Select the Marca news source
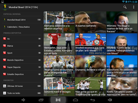Viewport: 138px width, 103px height. (22, 46)
